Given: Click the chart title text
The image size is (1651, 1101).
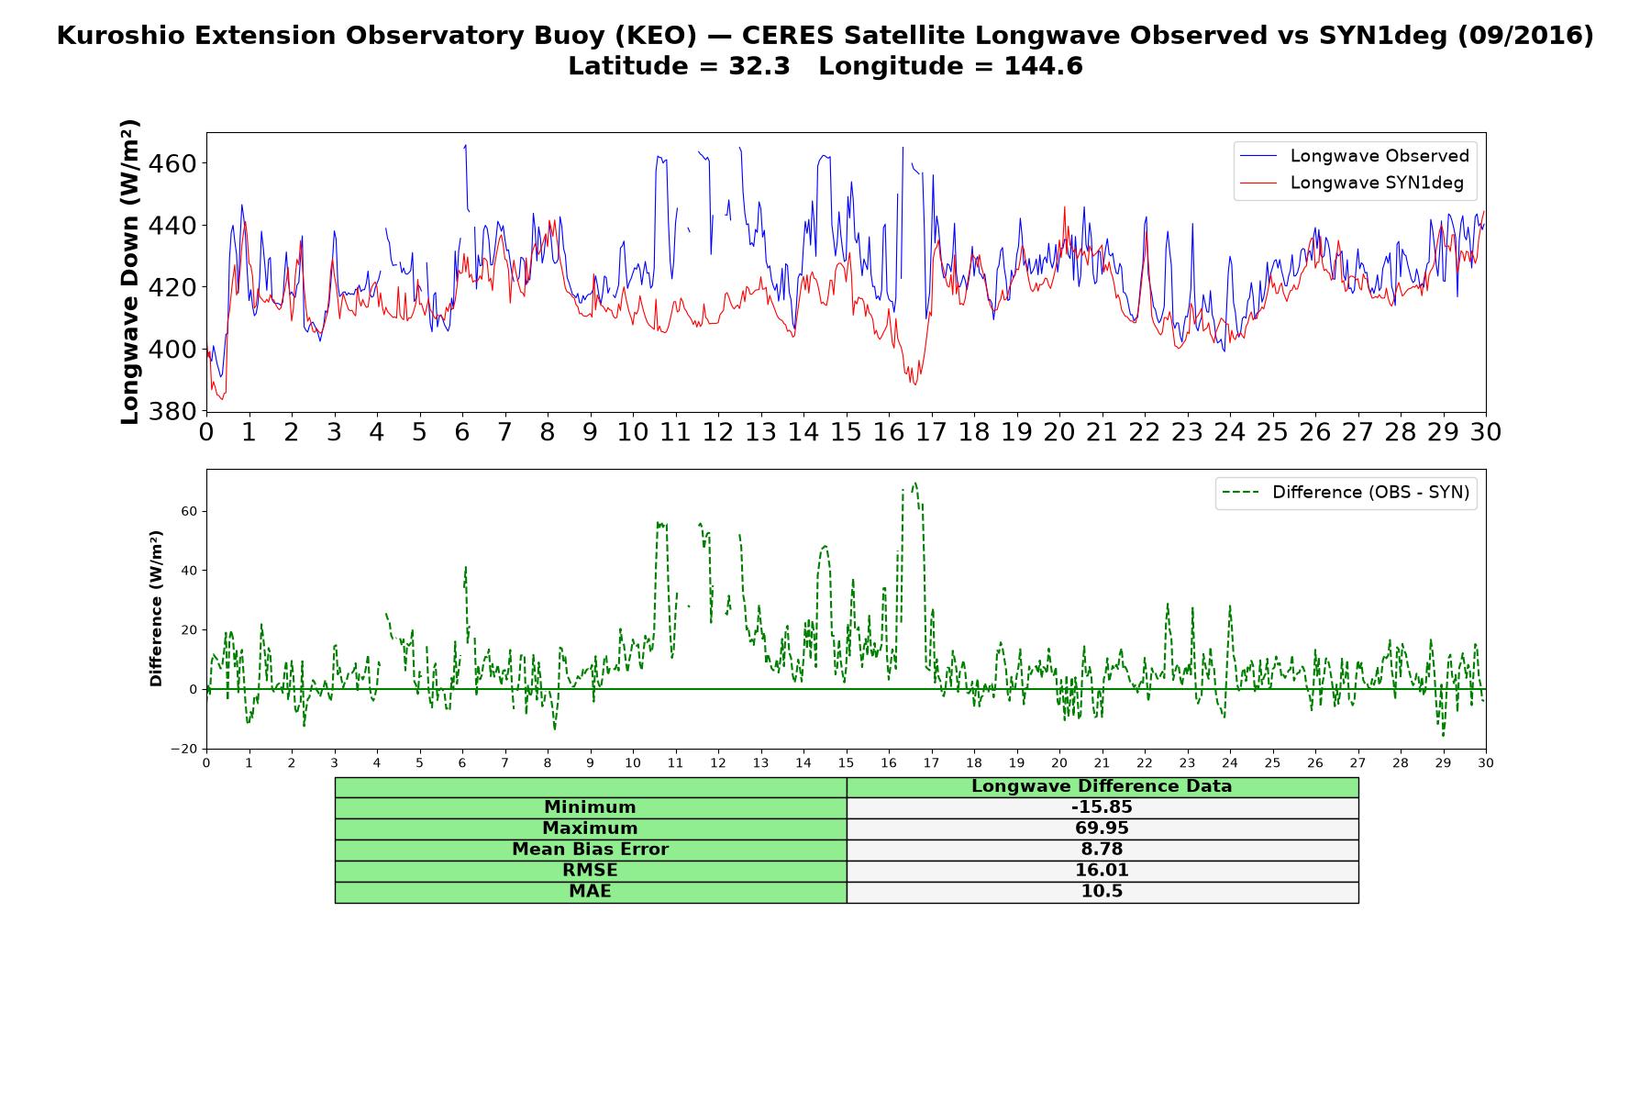Looking at the screenshot, I should point(825,36).
